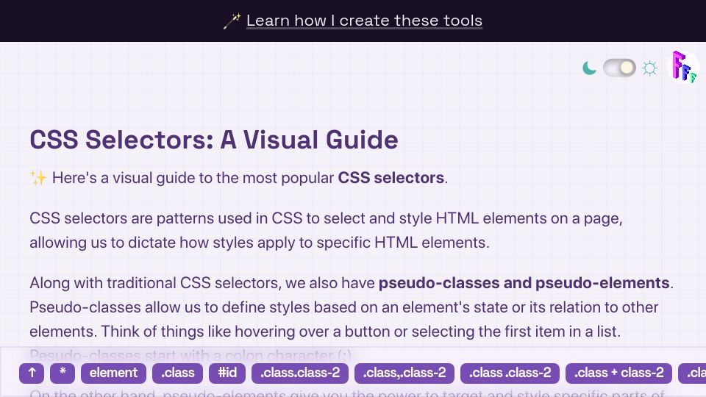Click the sun light-mode icon
This screenshot has height=397, width=706.
649,68
